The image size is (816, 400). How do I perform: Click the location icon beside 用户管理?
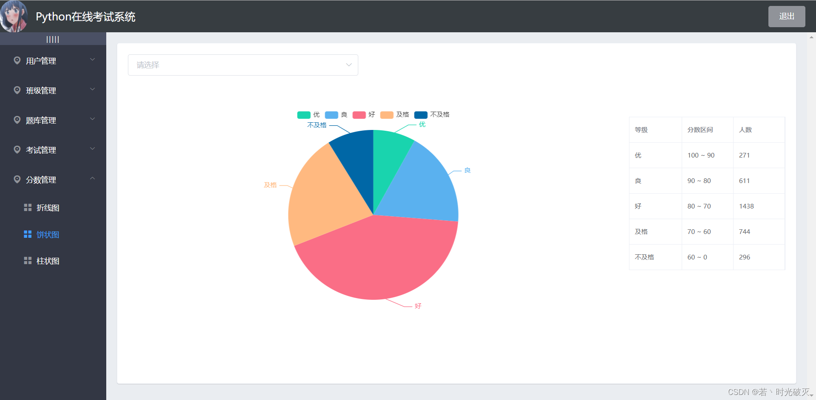pyautogui.click(x=17, y=60)
